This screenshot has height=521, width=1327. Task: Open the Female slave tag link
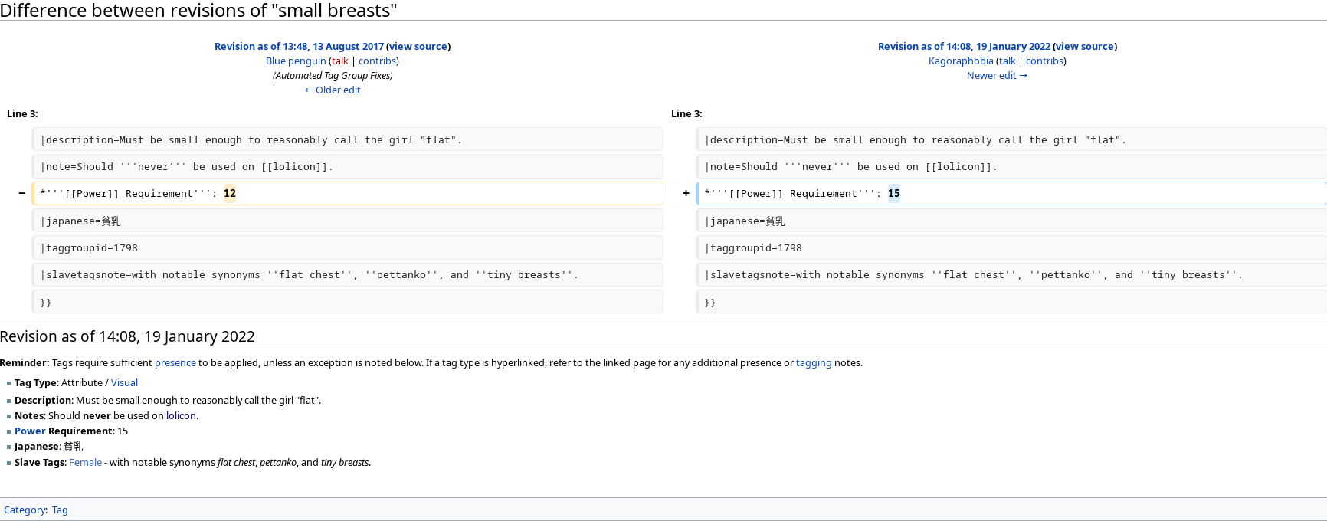[x=85, y=463]
